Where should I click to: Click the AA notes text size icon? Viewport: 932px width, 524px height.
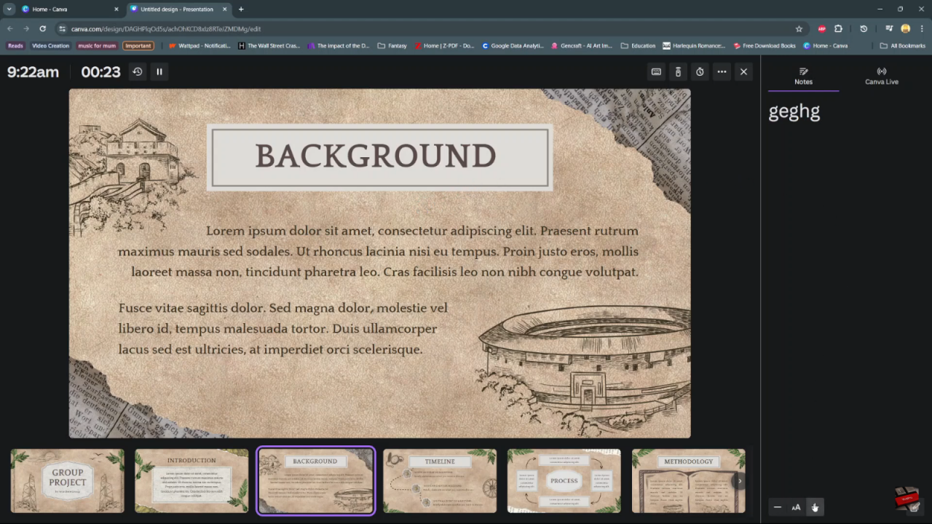pos(796,507)
